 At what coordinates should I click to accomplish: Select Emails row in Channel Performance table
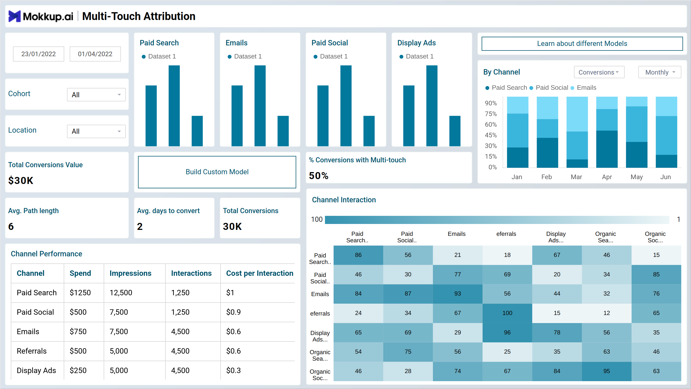pos(153,332)
